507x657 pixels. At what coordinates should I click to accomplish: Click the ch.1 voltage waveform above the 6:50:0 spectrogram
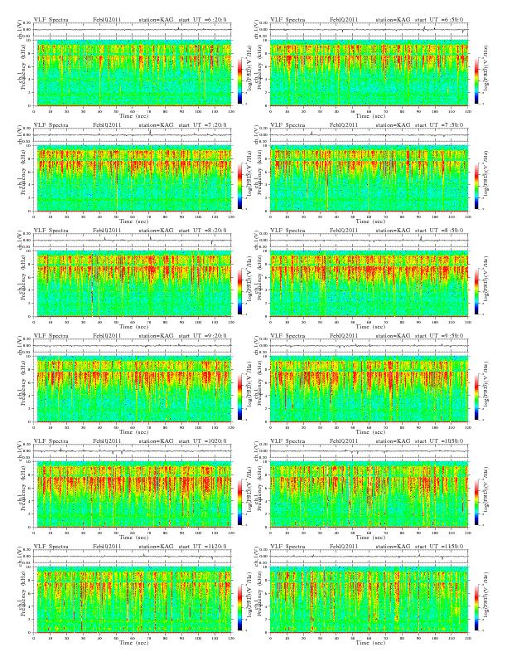click(x=369, y=30)
